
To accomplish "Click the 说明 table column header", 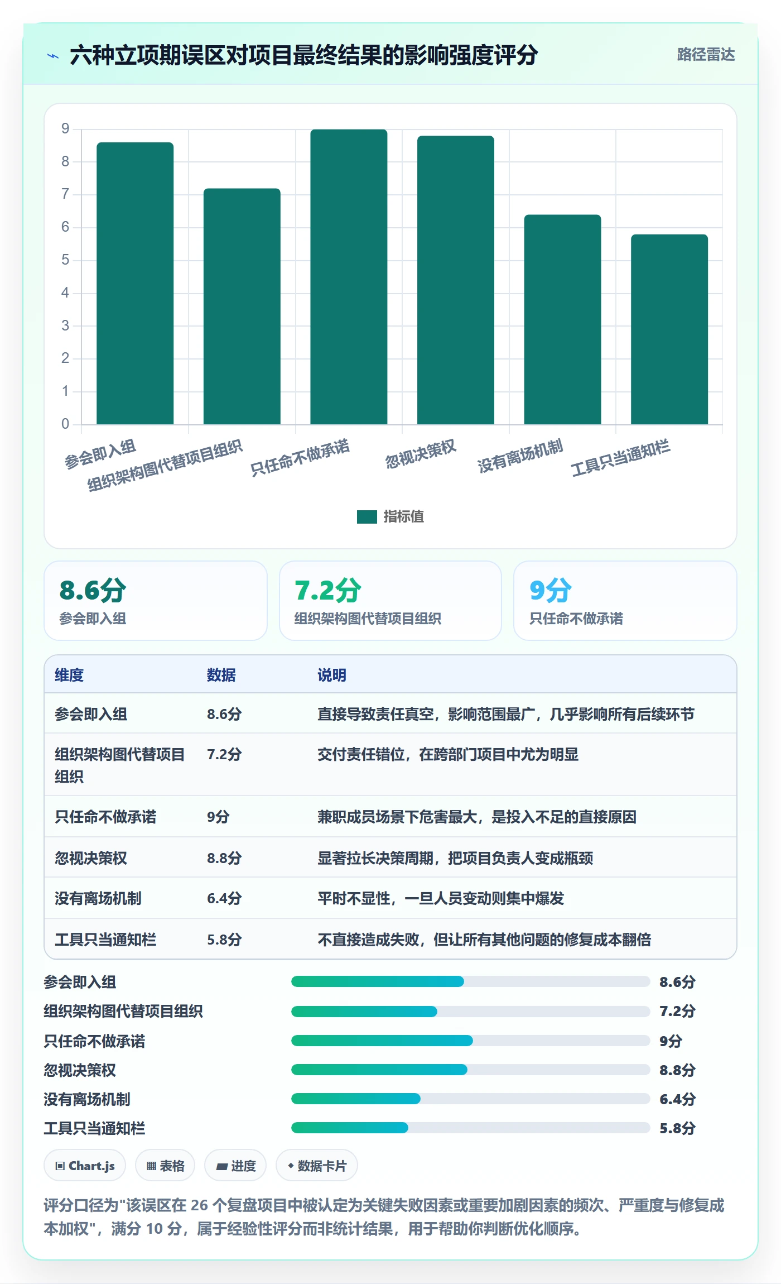I will [x=332, y=675].
